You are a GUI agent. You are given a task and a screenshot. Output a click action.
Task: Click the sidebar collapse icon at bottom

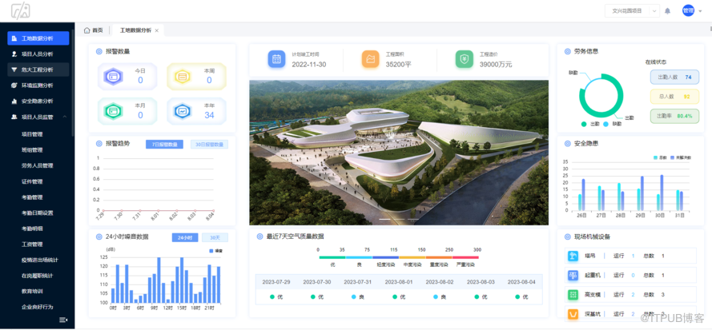63,320
